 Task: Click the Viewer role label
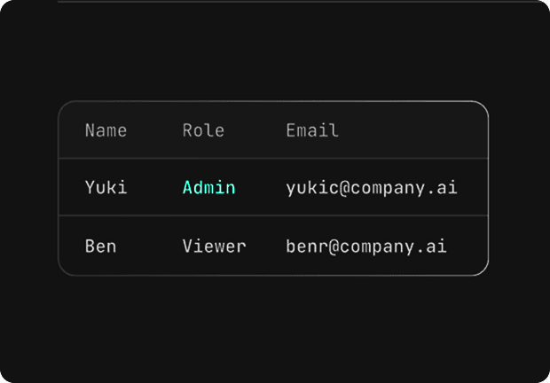click(214, 246)
